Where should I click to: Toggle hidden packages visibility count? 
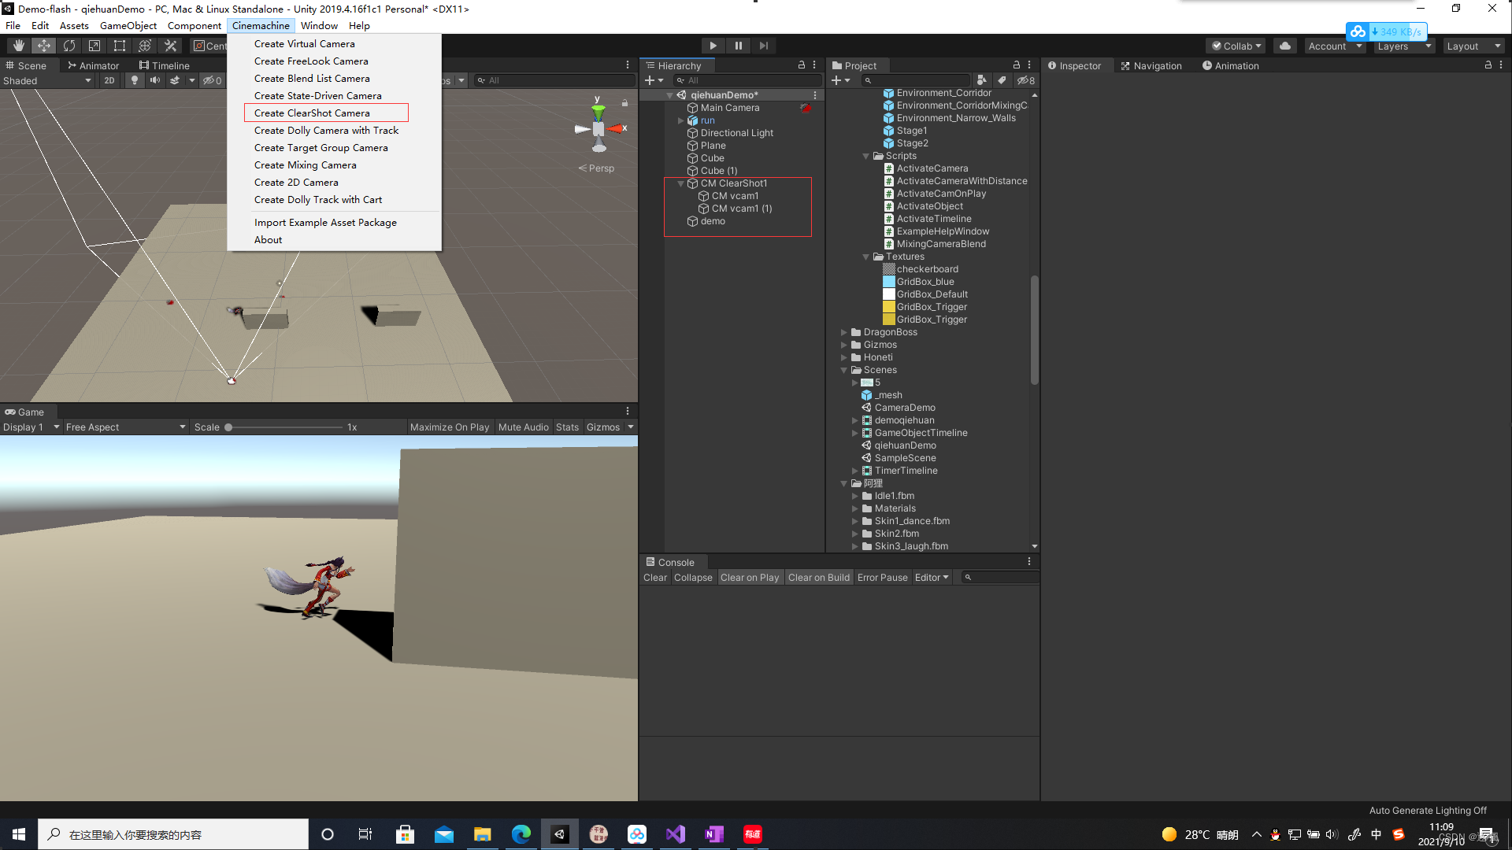tap(1025, 80)
